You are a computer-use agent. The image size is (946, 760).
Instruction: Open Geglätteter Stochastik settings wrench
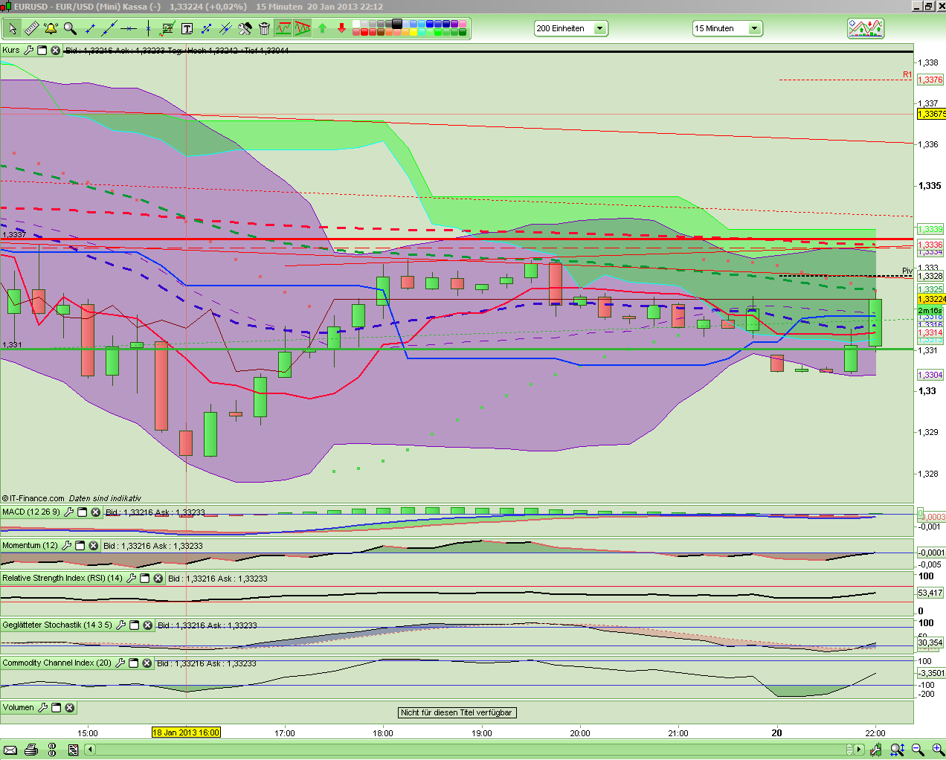pos(121,625)
